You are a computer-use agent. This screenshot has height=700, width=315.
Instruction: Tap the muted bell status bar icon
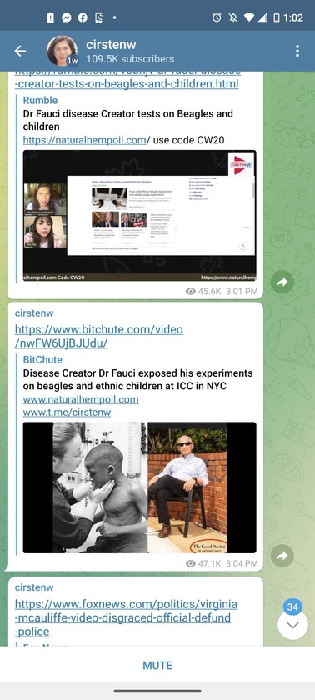tap(232, 17)
